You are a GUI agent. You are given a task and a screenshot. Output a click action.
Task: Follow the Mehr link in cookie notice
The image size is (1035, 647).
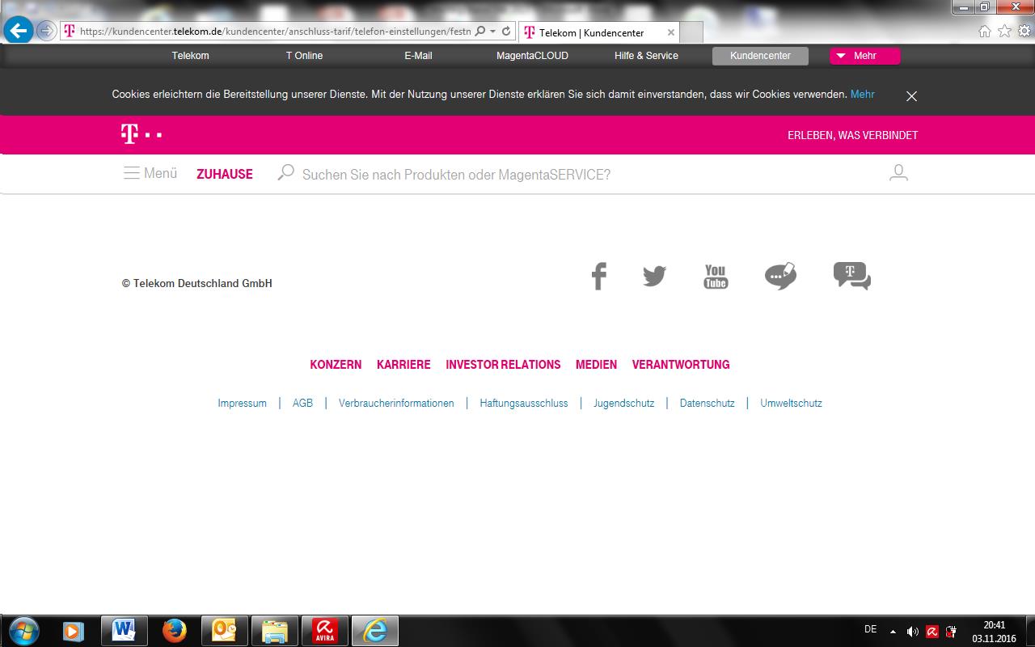[862, 94]
